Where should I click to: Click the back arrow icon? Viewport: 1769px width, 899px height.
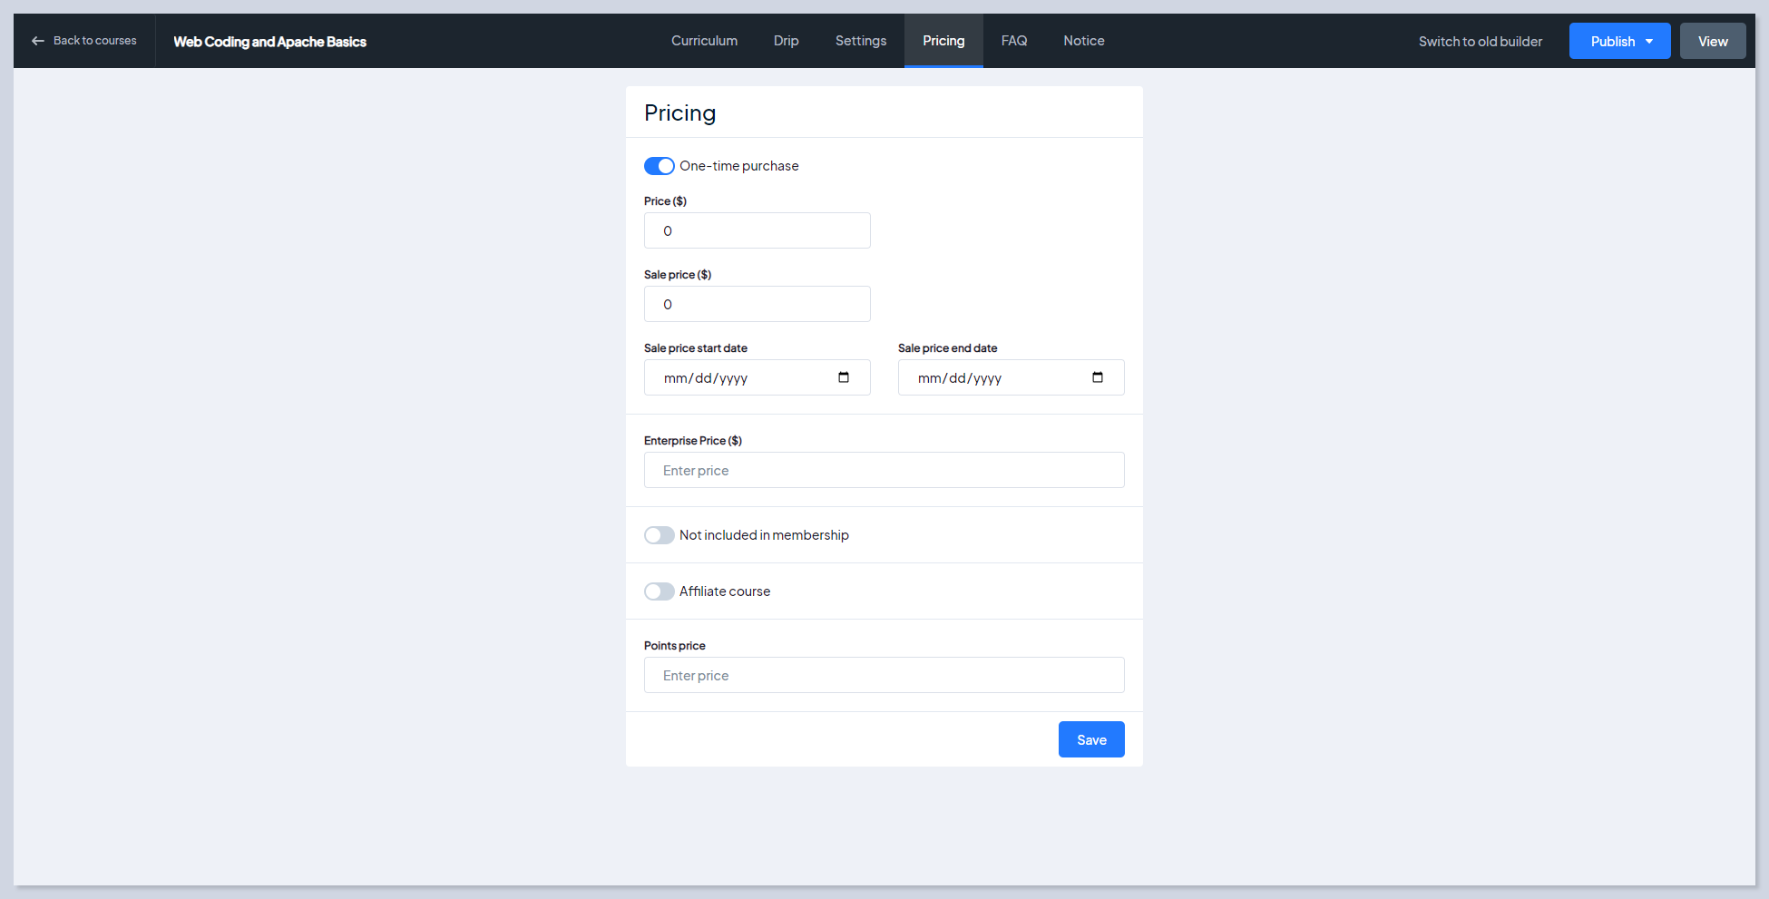38,41
